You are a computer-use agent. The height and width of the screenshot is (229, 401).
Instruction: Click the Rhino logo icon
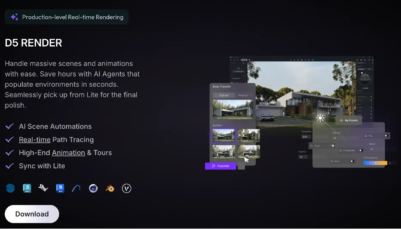43,188
